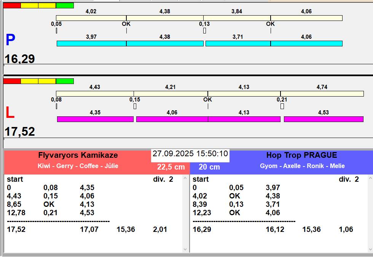This screenshot has width=373, height=257.
Task: Click the large 17,52 total time under L
Action: [x=20, y=131]
